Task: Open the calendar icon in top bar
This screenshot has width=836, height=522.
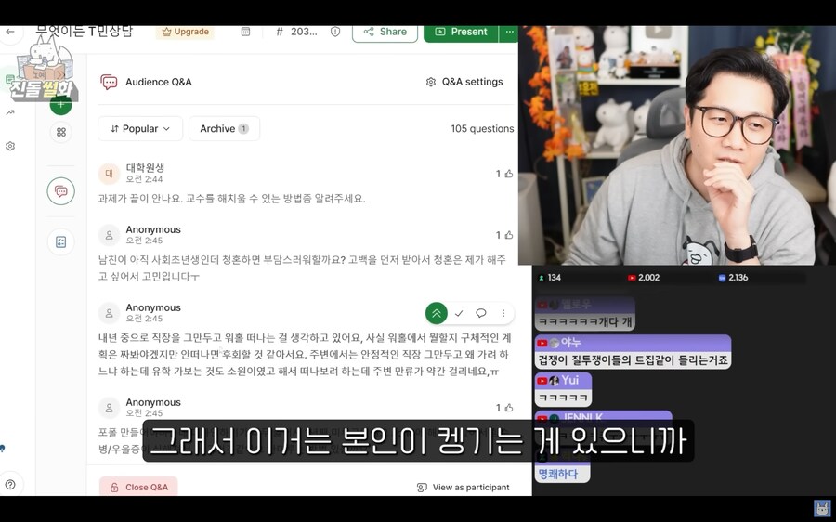Action: 245,32
